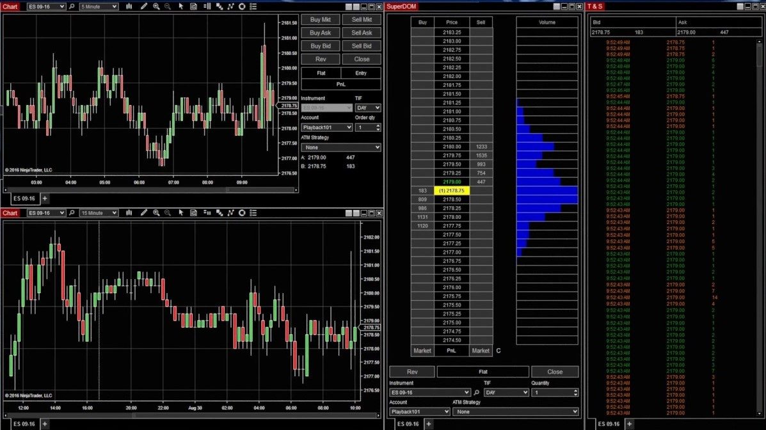Viewport: 766px width, 430px height.
Task: Click overlapping-squares icon in 5 Minute chart toolbar
Action: tap(219, 7)
